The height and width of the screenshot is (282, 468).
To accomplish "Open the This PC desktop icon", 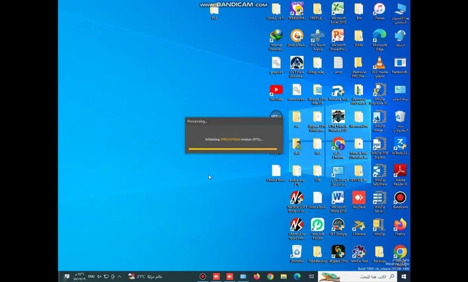I will pyautogui.click(x=400, y=13).
